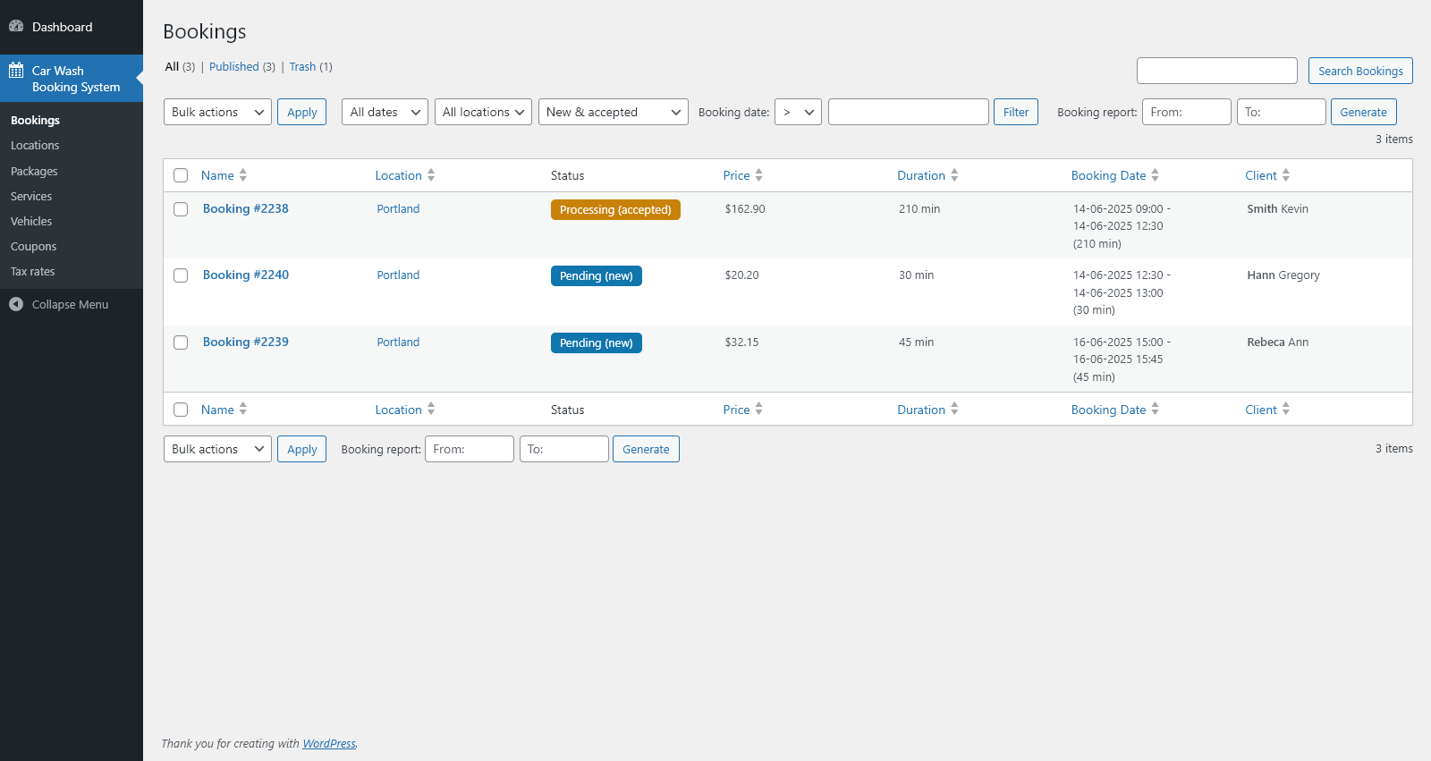Go to Packages submenu item
The image size is (1431, 761).
pyautogui.click(x=34, y=171)
